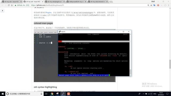Open Chrome from the taskbar
The image size is (171, 96).
(52, 94)
